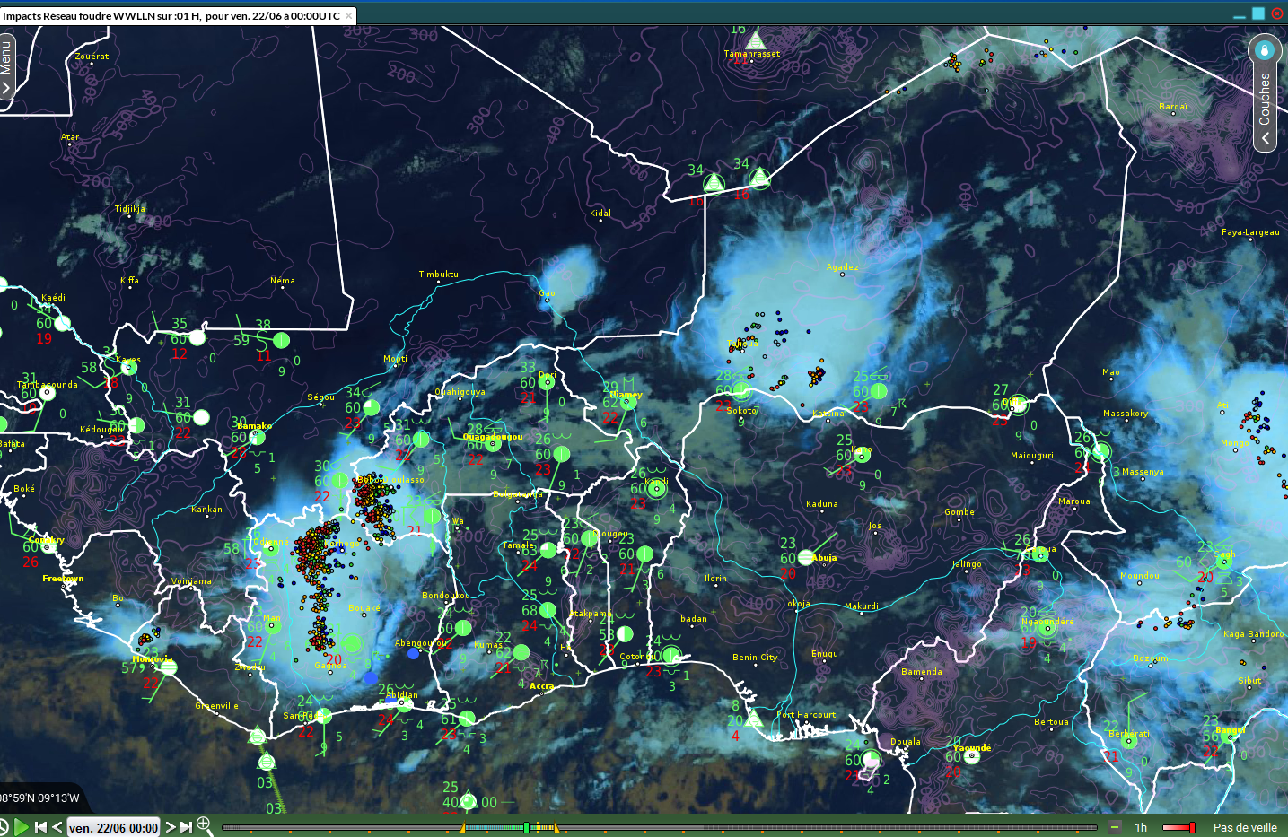Click the Sokoto station label
The image size is (1288, 837).
tap(741, 411)
